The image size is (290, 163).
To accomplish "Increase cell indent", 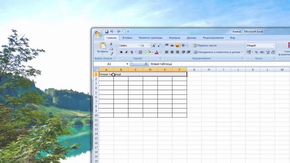I will tap(188, 53).
